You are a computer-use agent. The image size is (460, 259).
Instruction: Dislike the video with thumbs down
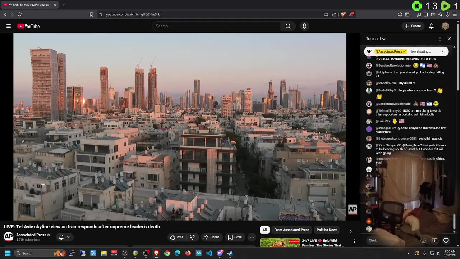click(192, 237)
